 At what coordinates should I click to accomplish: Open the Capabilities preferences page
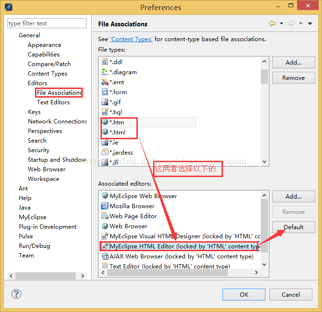pyautogui.click(x=44, y=54)
